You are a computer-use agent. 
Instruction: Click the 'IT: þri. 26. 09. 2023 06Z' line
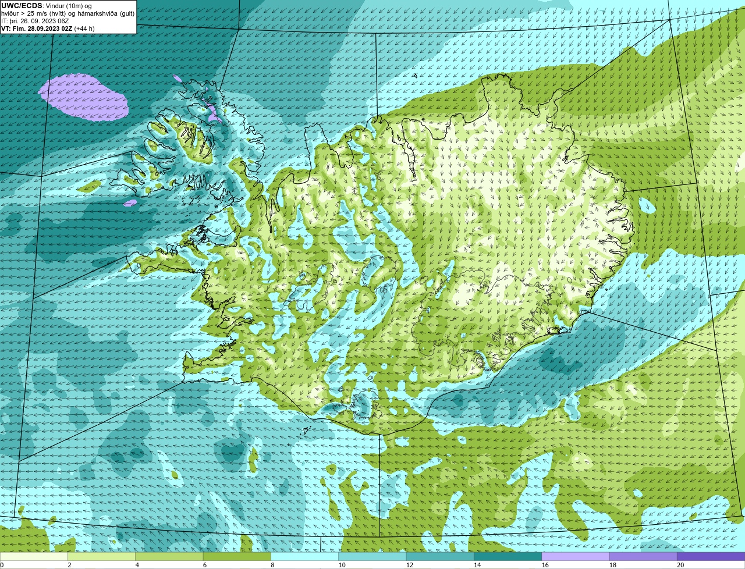36,21
